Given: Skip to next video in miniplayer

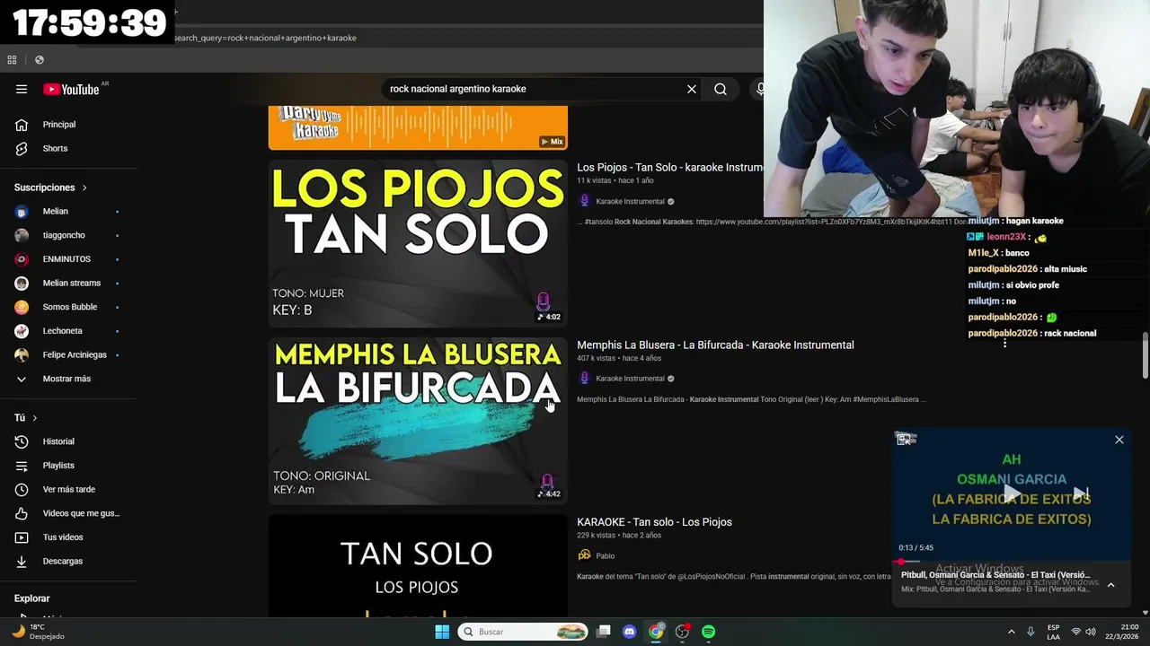Looking at the screenshot, I should [x=1081, y=493].
